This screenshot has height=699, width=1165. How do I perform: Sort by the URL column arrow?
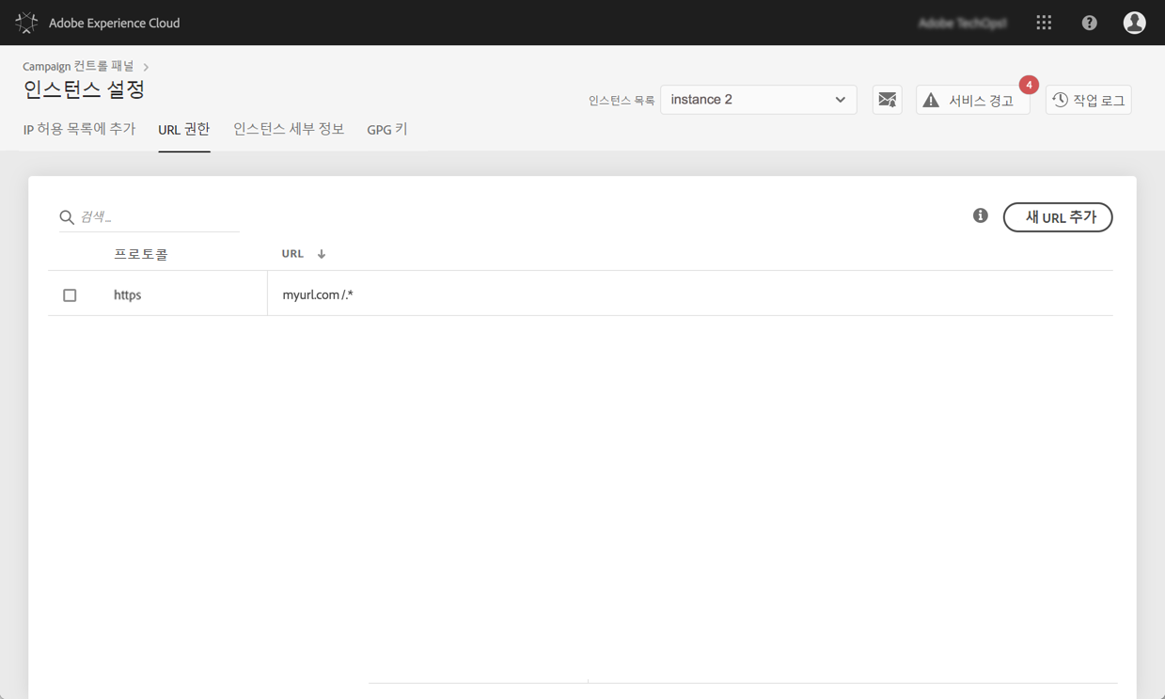[322, 254]
